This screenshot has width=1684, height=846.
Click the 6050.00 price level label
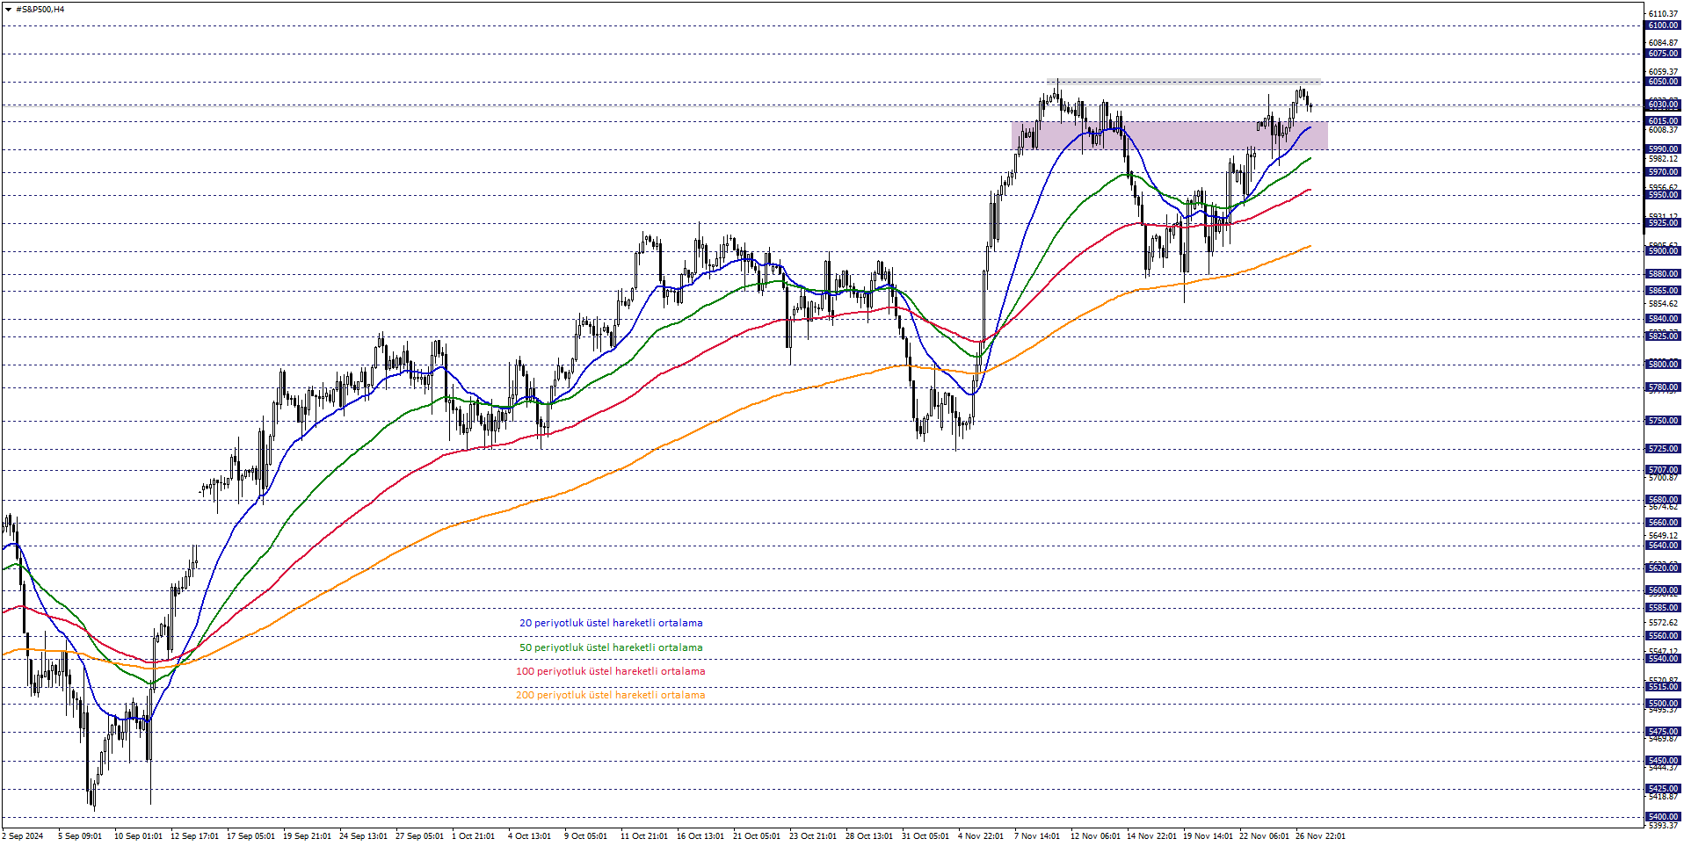pos(1663,82)
